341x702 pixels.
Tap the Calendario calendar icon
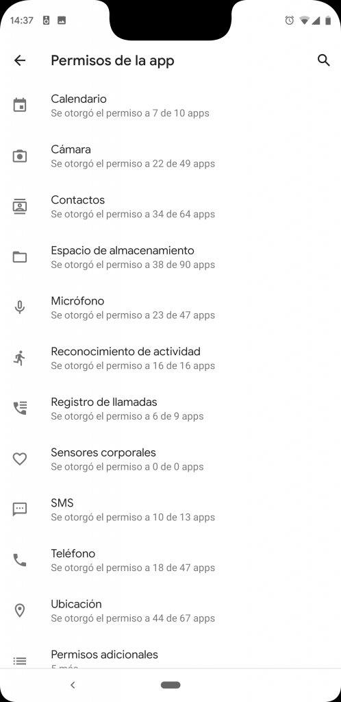point(20,105)
